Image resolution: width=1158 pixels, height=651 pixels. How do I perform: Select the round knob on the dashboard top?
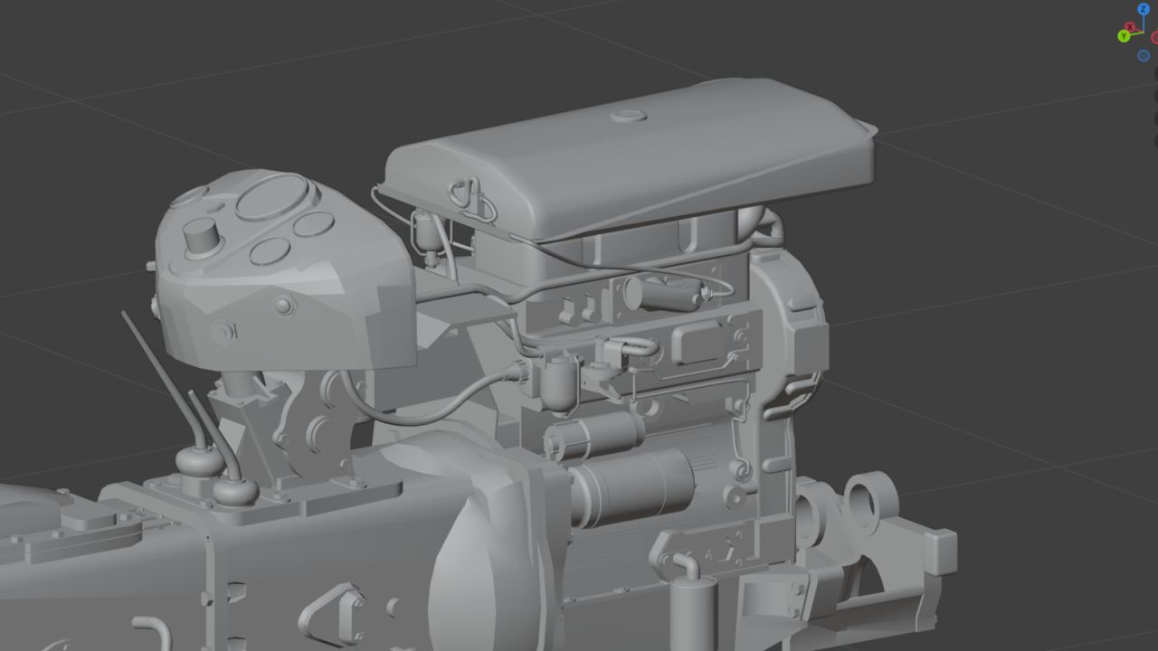201,237
